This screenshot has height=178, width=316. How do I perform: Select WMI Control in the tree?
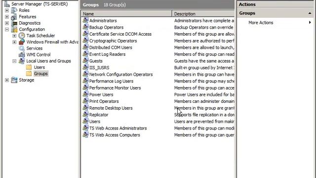pyautogui.click(x=39, y=55)
